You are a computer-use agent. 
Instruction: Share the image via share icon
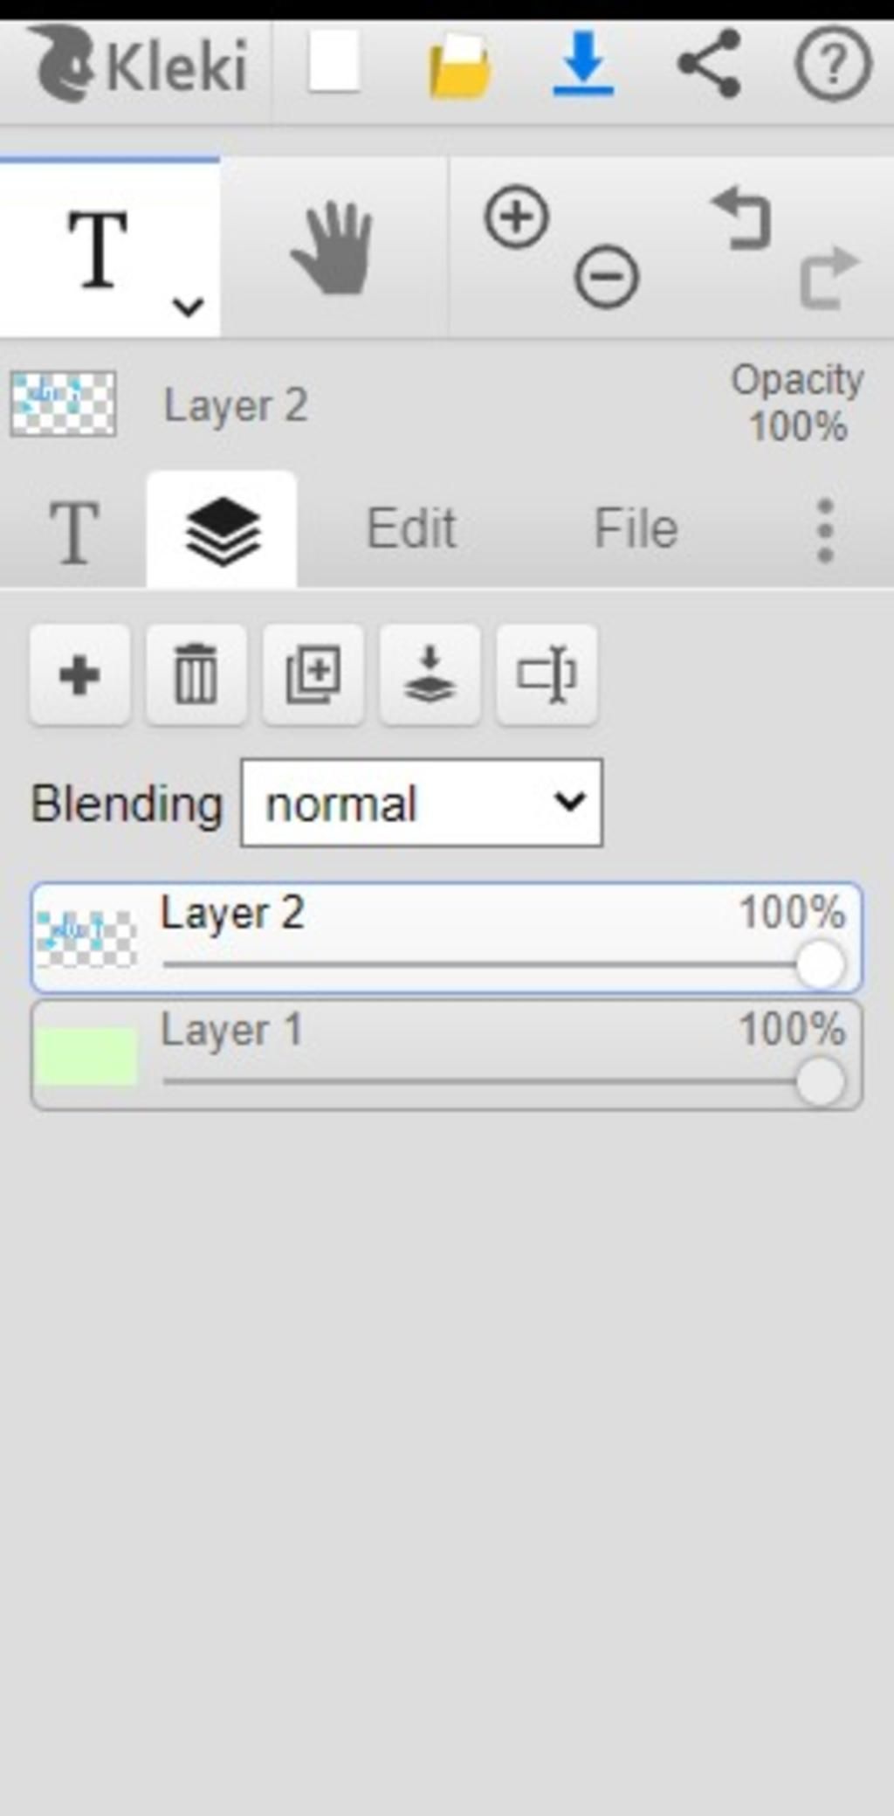710,63
